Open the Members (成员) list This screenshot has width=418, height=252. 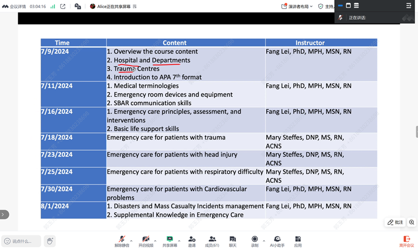coord(212,241)
